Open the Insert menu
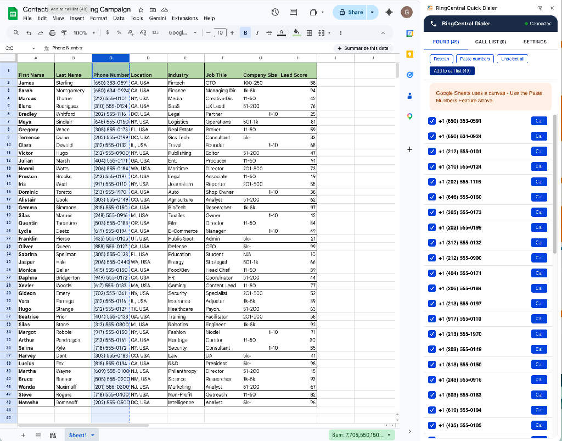 click(x=77, y=18)
